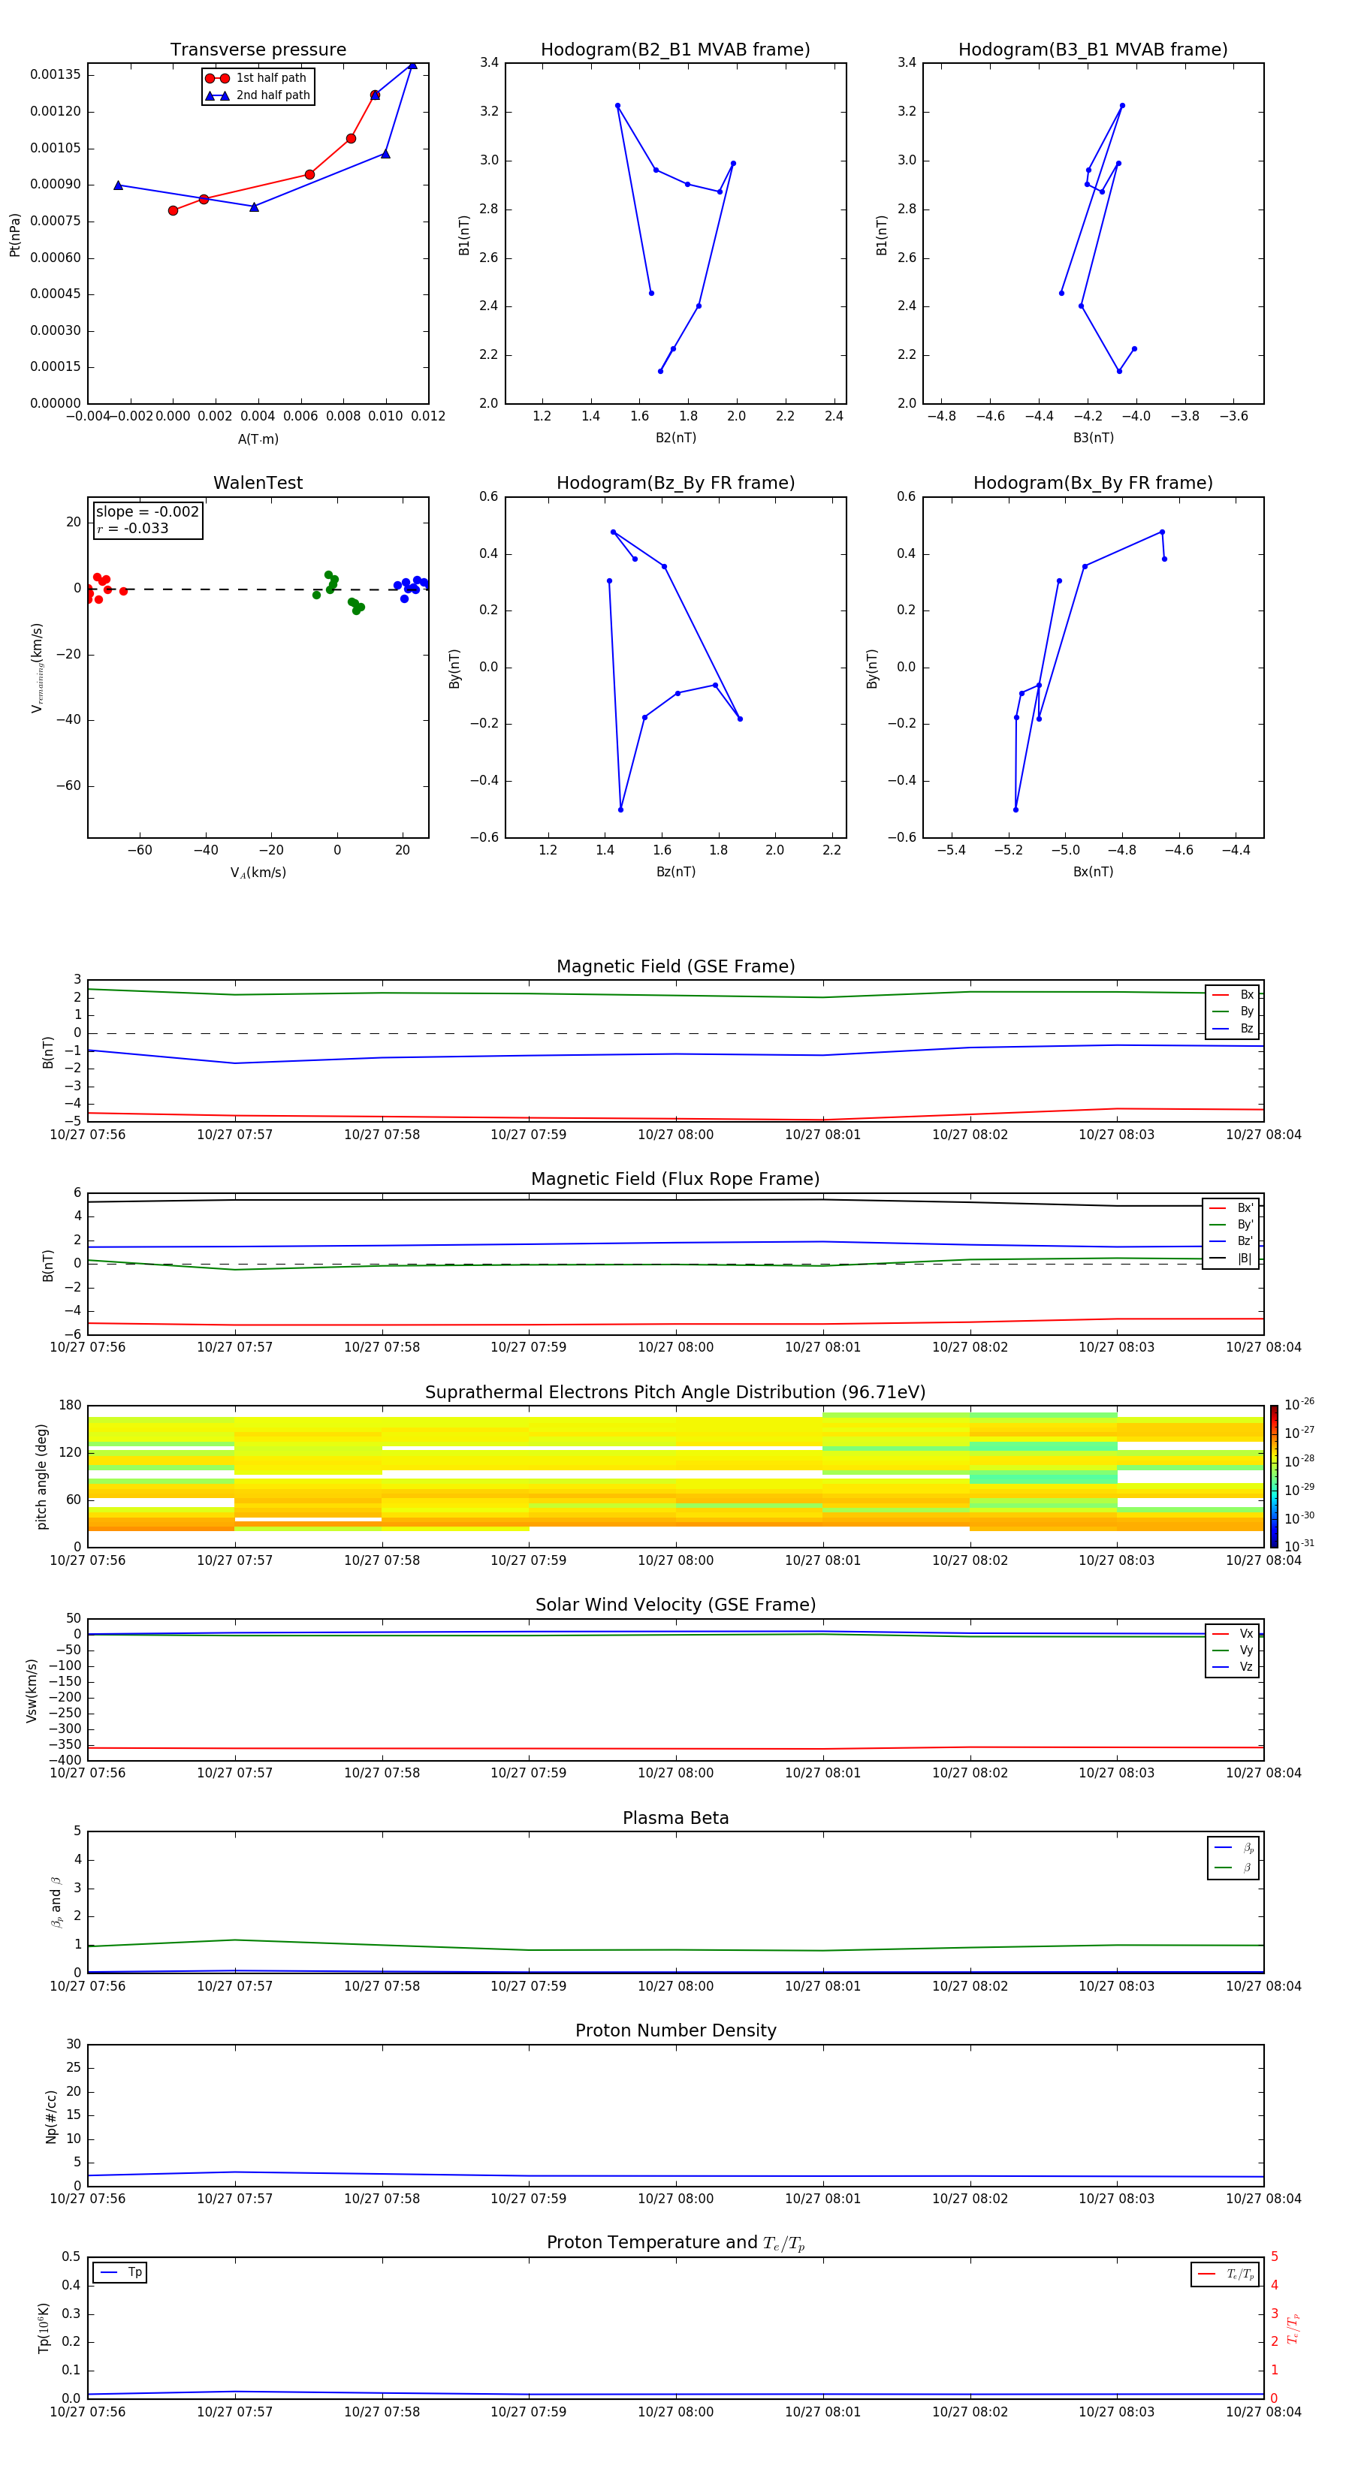1352x2478 pixels.
Task: Click the 'pitch angle (deg)' y-axis label
Action: (x=41, y=1476)
